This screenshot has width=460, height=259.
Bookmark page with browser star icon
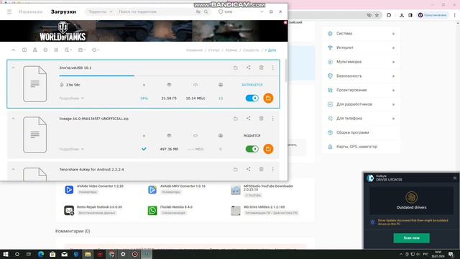point(377,15)
